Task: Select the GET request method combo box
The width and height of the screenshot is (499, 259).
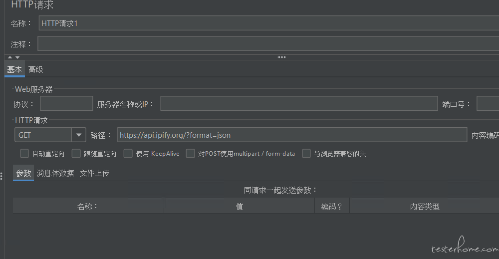Action: pyautogui.click(x=43, y=135)
